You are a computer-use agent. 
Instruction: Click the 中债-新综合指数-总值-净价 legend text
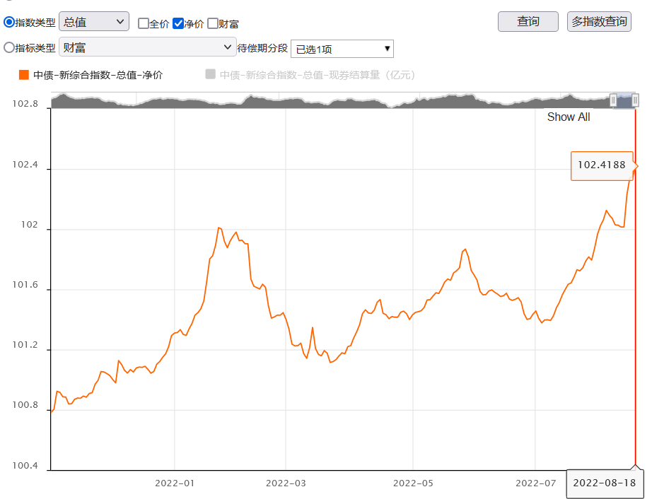98,75
